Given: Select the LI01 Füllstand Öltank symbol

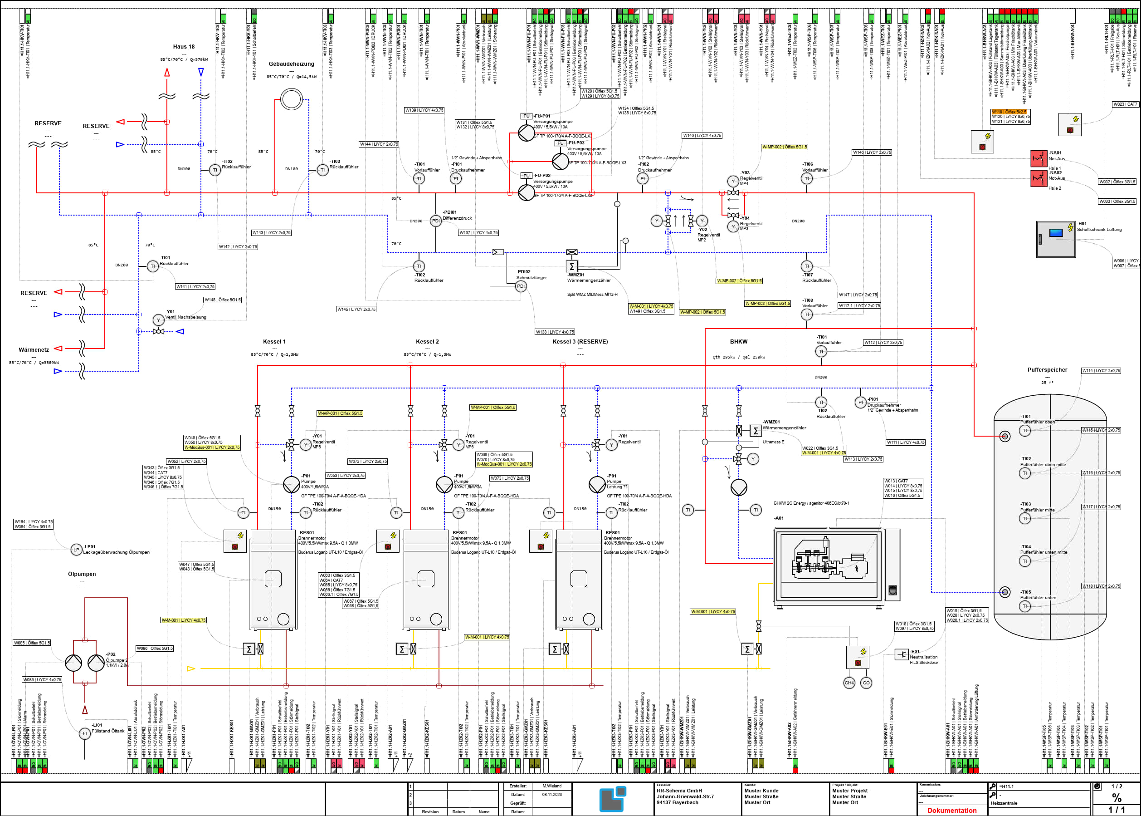Looking at the screenshot, I should [85, 733].
